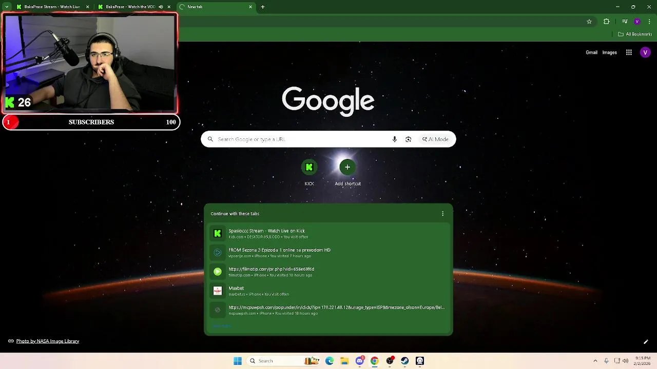Mute the audio-playing BakaPrase VOD tab
This screenshot has height=369, width=657.
[161, 7]
